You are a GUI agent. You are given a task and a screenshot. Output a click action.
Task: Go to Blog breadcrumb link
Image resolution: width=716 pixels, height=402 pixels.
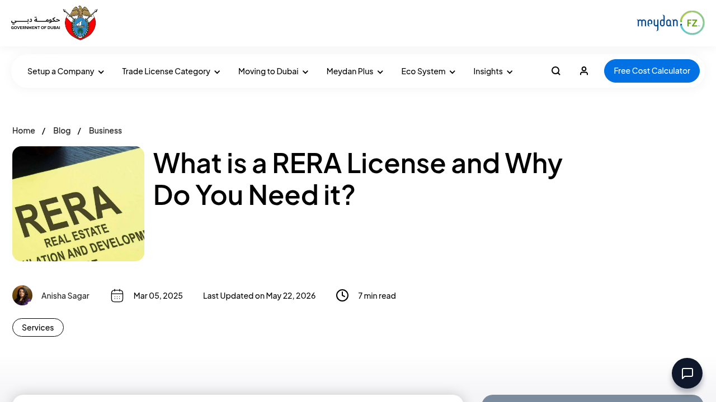coord(62,131)
